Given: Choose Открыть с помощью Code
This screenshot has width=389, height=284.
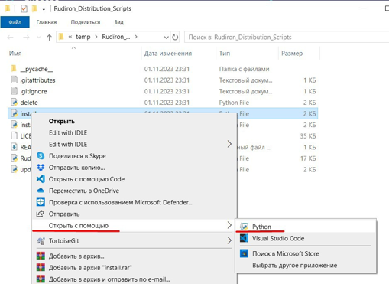Looking at the screenshot, I should (x=86, y=179).
